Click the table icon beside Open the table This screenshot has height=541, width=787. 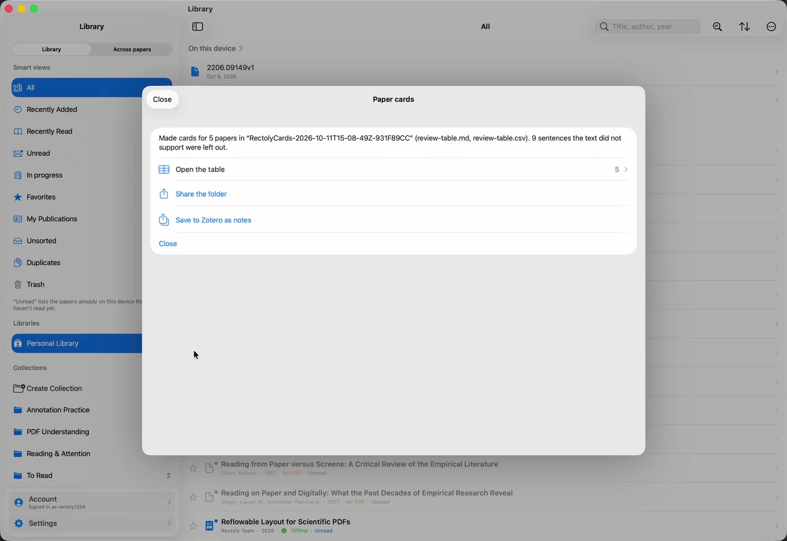(x=164, y=170)
